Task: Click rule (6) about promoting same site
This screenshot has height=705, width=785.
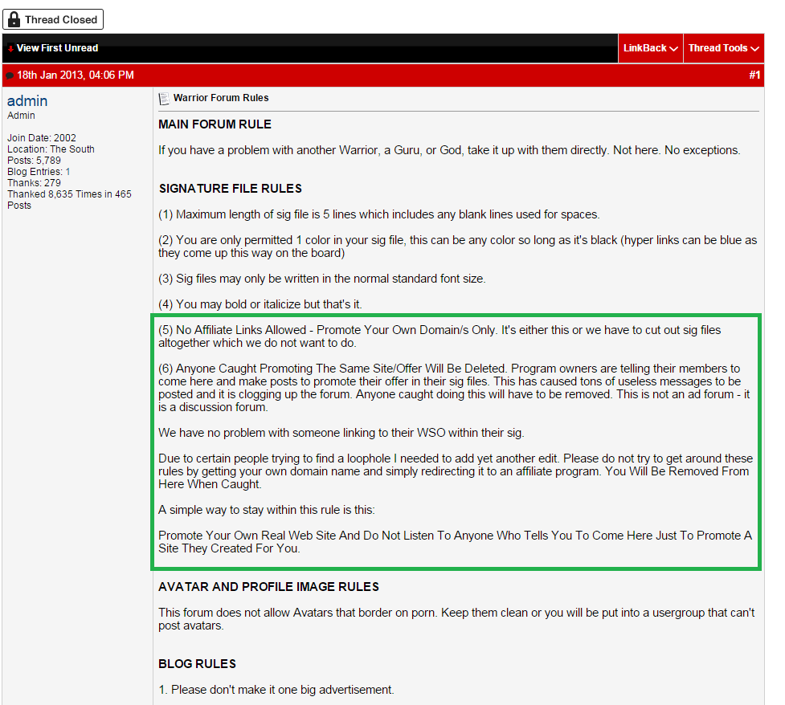Action: coord(454,388)
